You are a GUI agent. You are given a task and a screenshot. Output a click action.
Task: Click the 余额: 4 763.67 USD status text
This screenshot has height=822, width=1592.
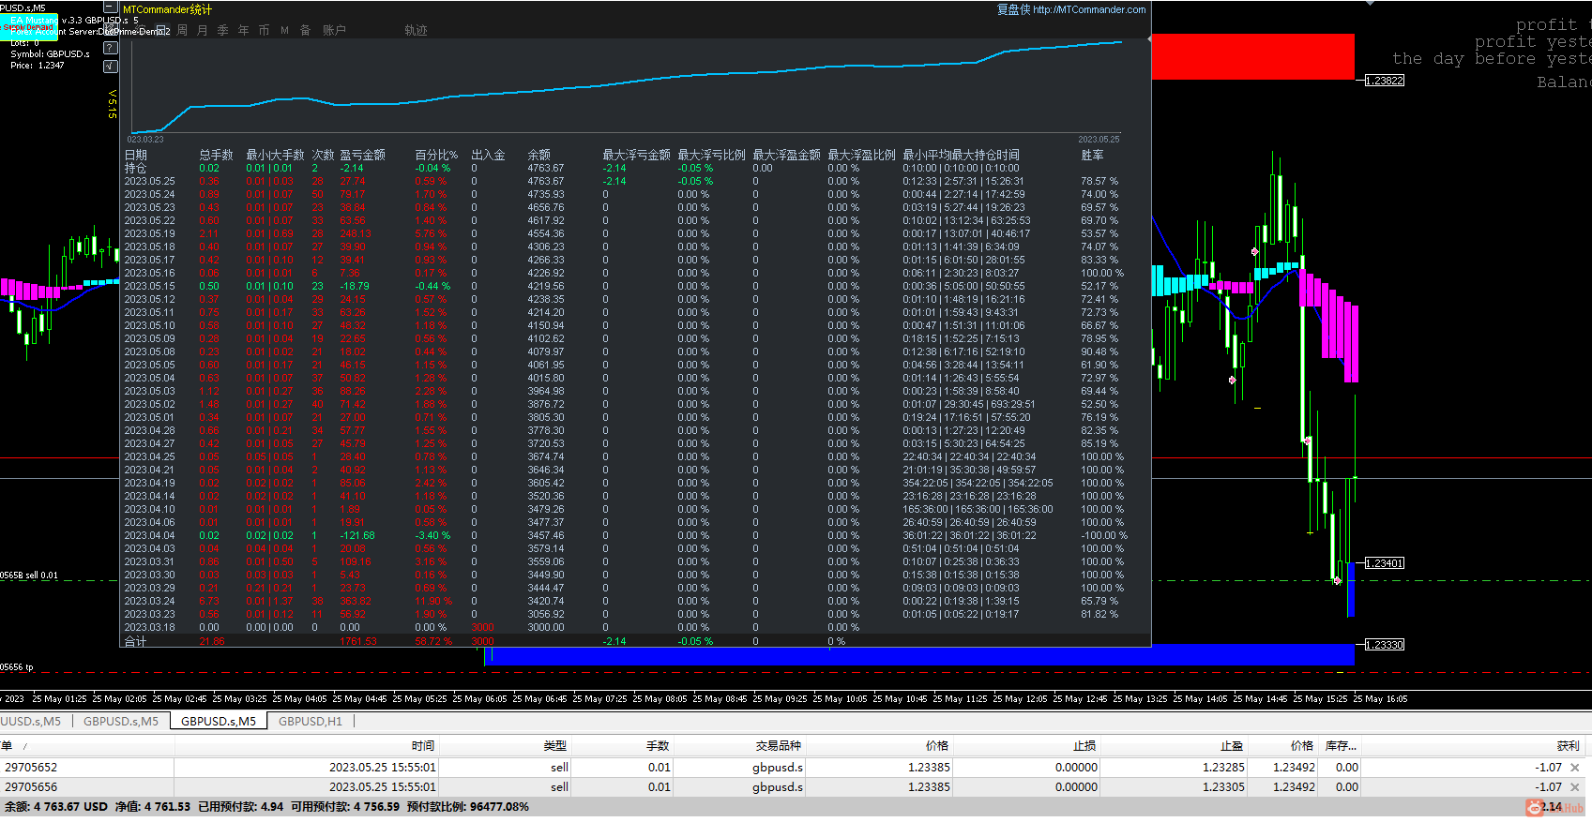(56, 807)
